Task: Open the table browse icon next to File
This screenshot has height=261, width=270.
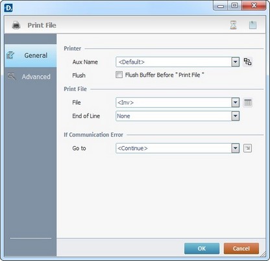Action: tap(248, 103)
